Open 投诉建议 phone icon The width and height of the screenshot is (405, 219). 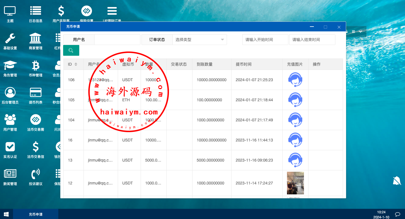(35, 174)
